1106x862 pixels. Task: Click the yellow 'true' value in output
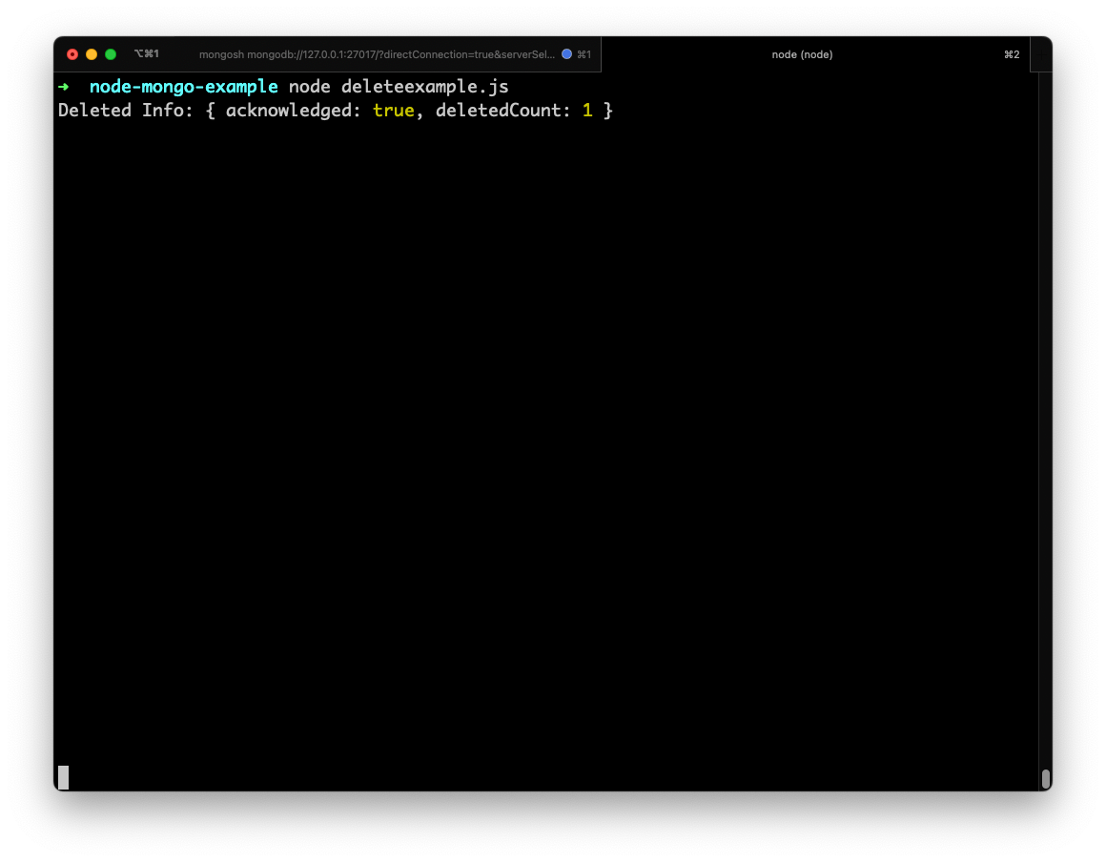point(393,111)
